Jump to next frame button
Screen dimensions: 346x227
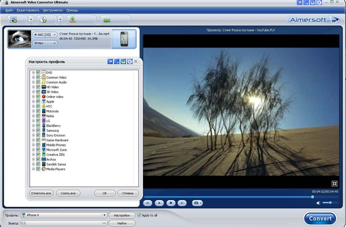182,203
